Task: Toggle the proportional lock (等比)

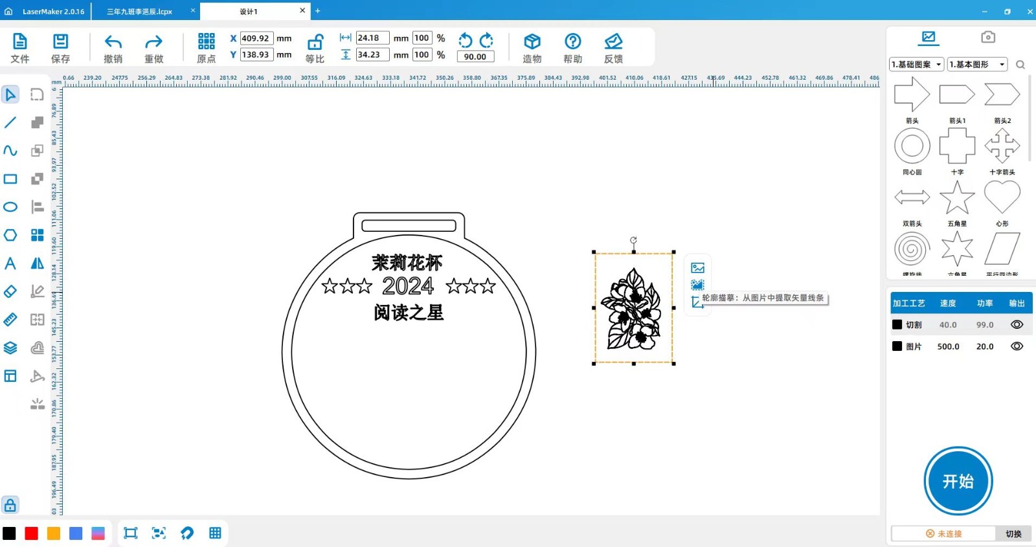Action: (315, 48)
